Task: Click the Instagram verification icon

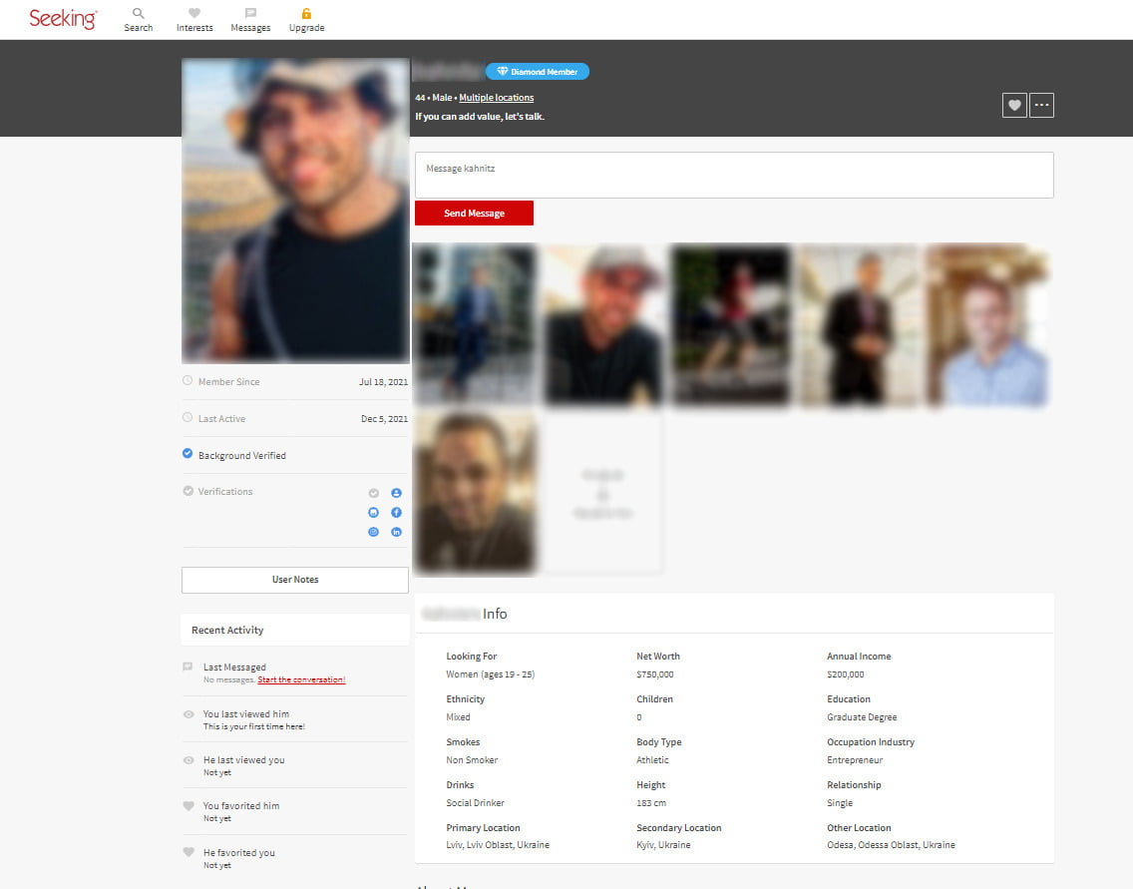Action: coord(374,533)
